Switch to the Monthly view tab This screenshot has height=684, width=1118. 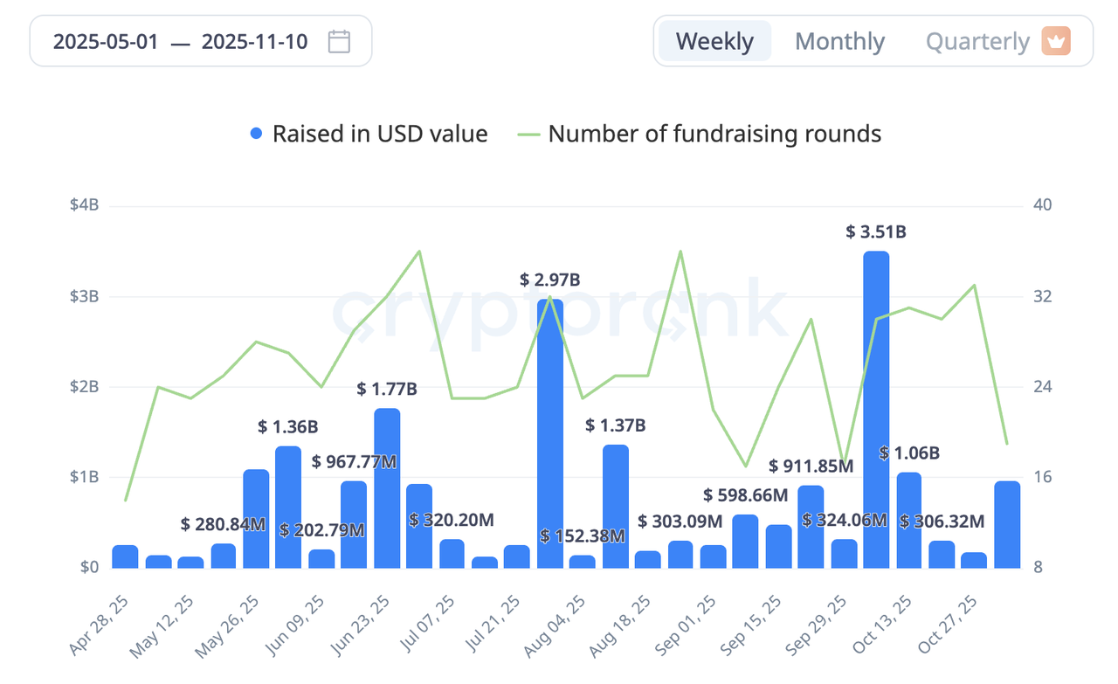[x=840, y=41]
